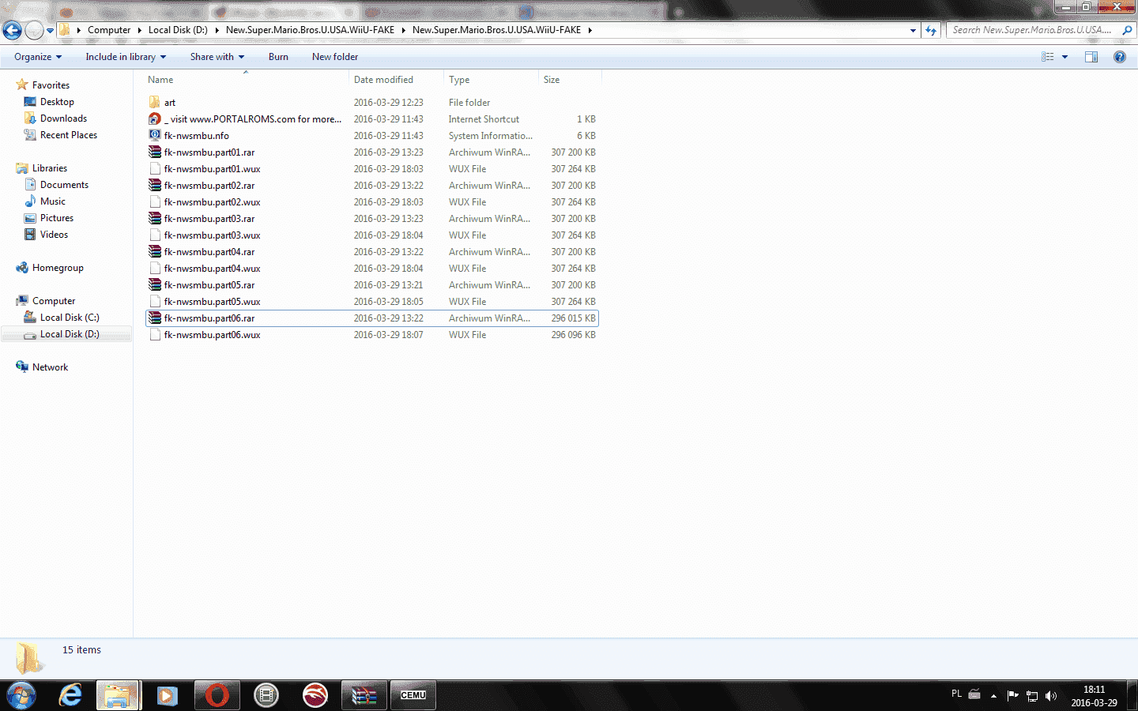Click Local Disk (D:) breadcrumb in address bar
This screenshot has height=711, width=1138.
tap(178, 30)
